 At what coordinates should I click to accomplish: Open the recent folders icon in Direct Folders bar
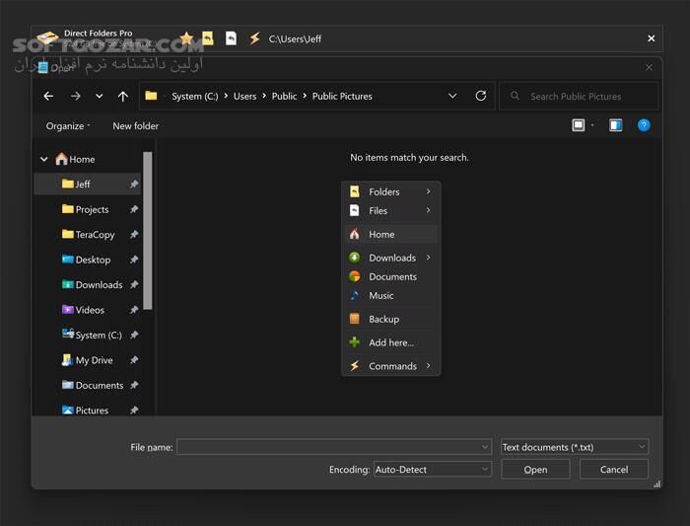click(x=208, y=38)
